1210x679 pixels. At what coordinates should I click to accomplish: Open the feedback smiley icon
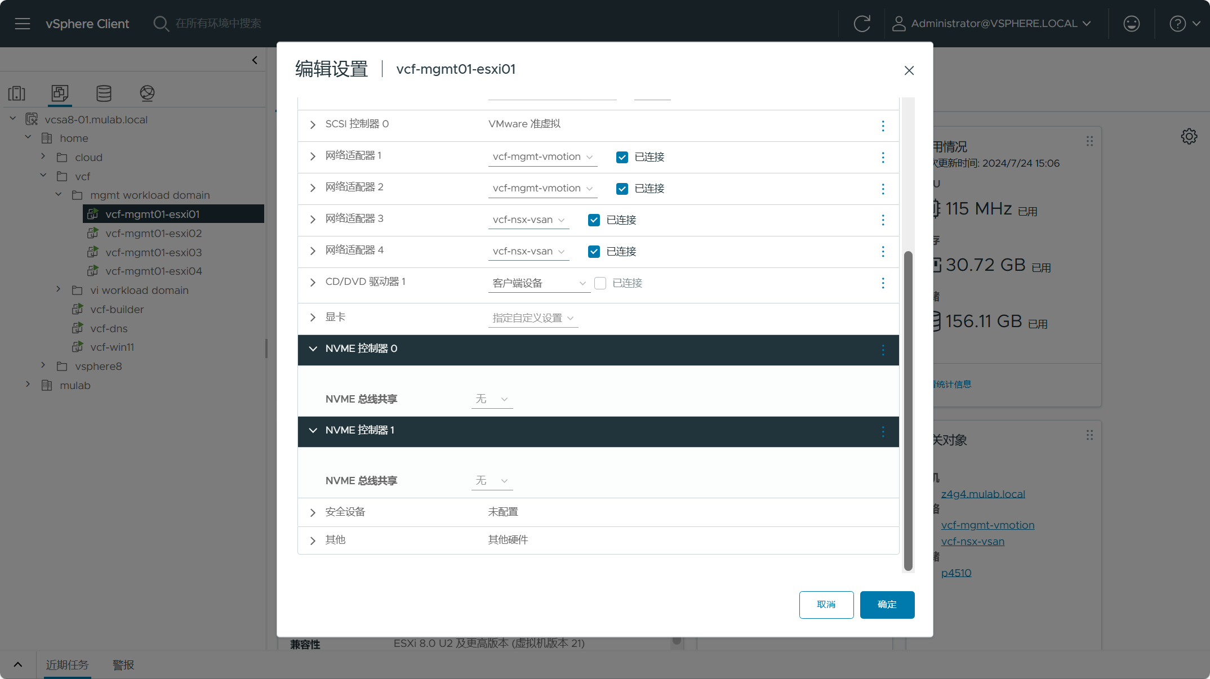coord(1131,24)
